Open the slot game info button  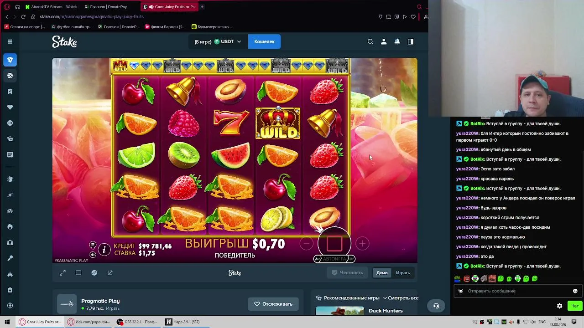pyautogui.click(x=104, y=250)
